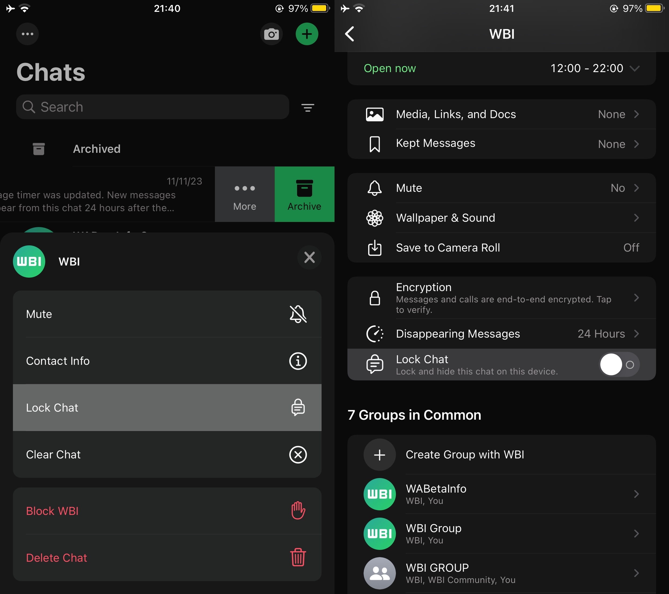Tap the Archive box icon on chat
This screenshot has width=669, height=594.
click(304, 188)
